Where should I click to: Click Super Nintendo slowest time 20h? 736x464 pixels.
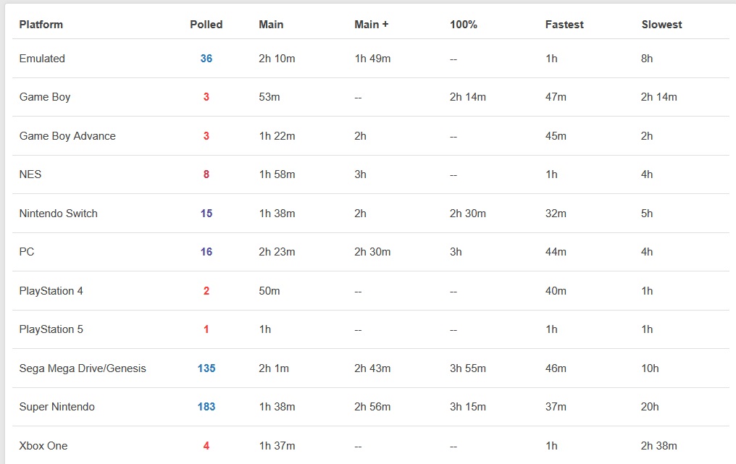tap(651, 407)
